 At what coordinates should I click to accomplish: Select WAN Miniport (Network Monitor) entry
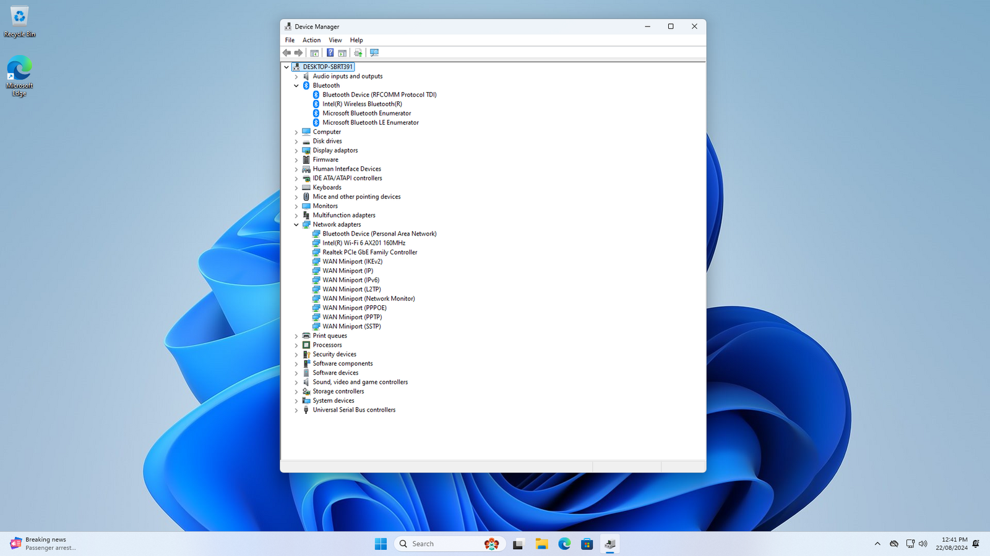pyautogui.click(x=369, y=298)
